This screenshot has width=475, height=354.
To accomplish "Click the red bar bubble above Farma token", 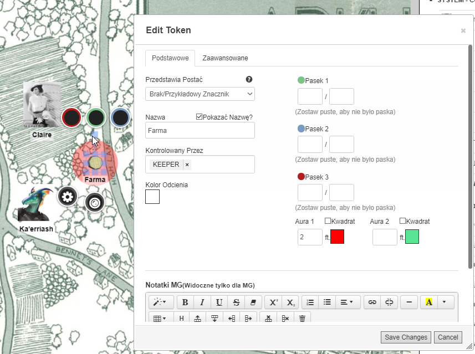I will tap(71, 117).
